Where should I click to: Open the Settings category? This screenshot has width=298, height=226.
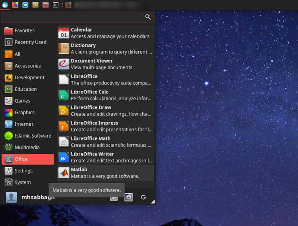[x=28, y=170]
